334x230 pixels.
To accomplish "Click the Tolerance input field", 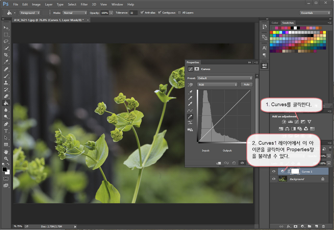I will (133, 13).
